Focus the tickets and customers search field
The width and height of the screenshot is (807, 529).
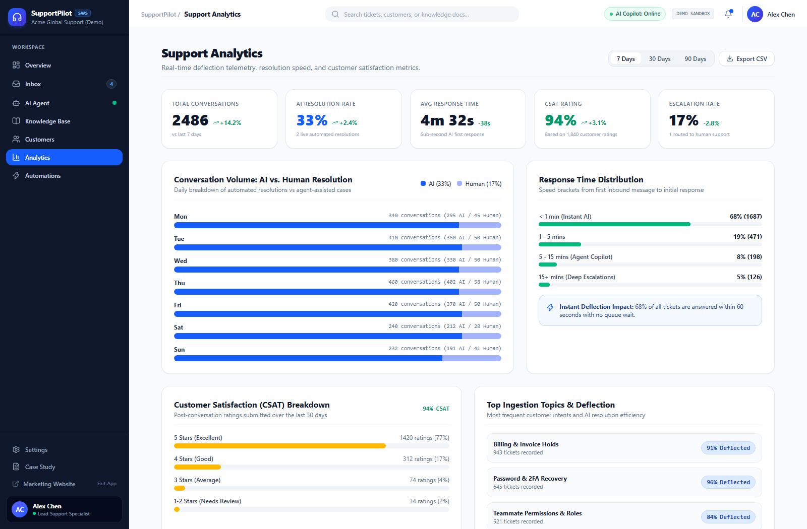(422, 14)
